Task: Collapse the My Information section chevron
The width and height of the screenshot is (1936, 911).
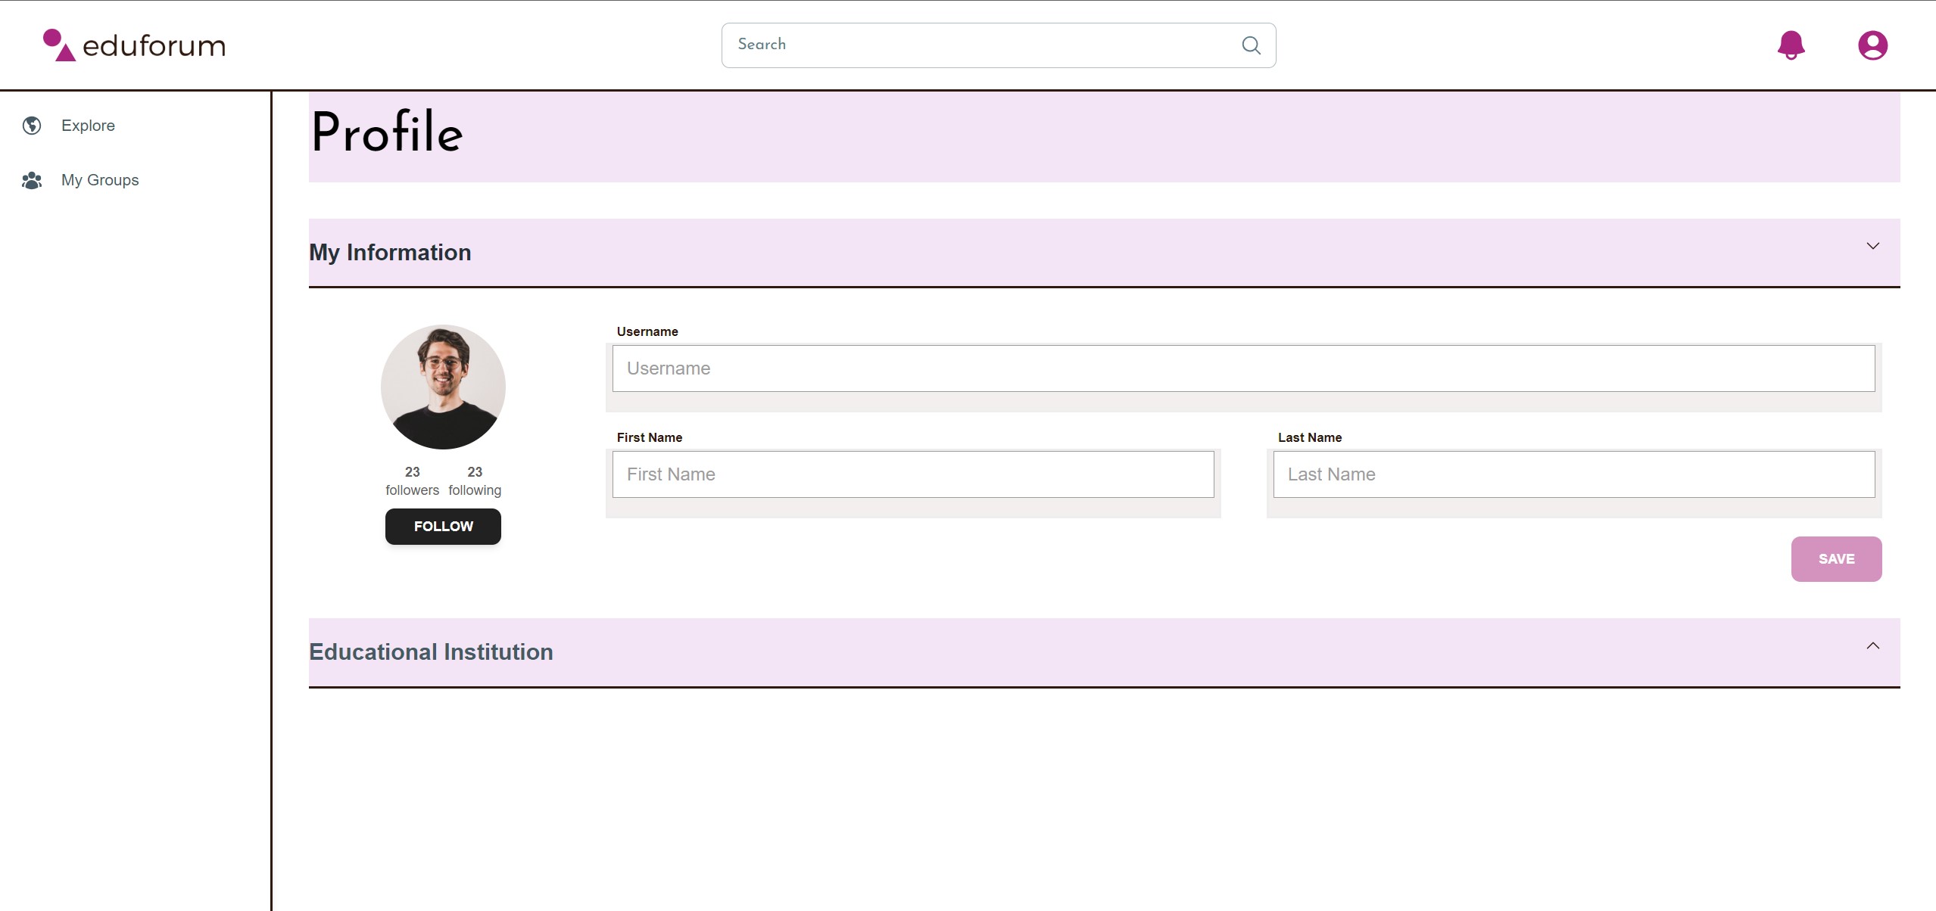Action: [x=1872, y=246]
